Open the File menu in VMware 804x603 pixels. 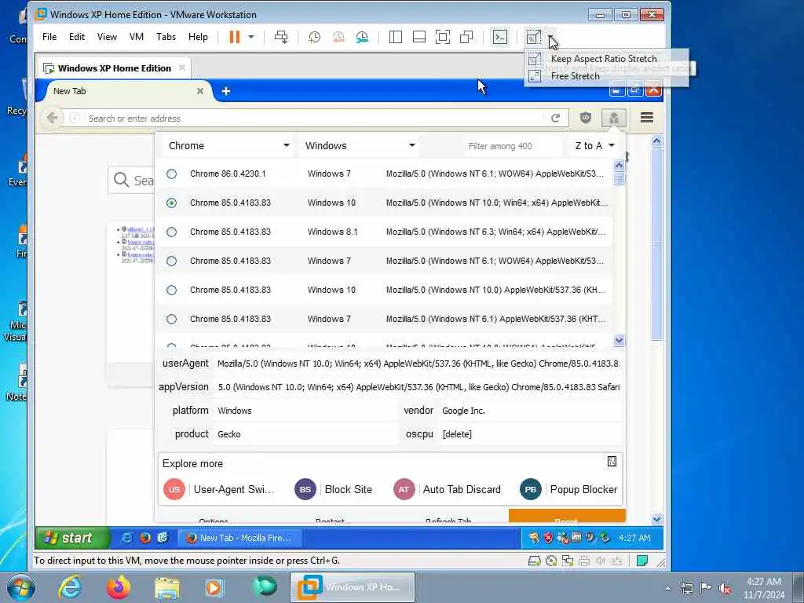tap(49, 37)
